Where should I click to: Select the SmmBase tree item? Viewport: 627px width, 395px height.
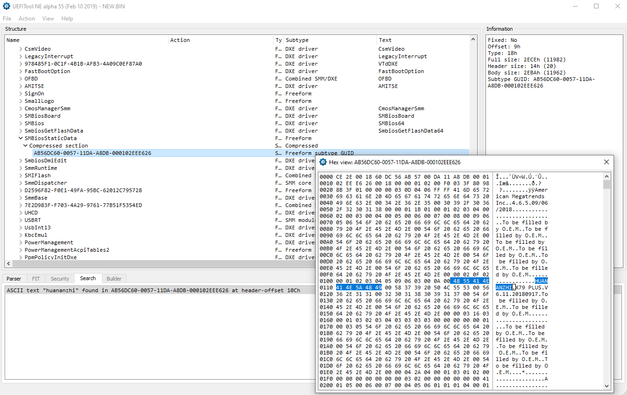[x=36, y=198]
